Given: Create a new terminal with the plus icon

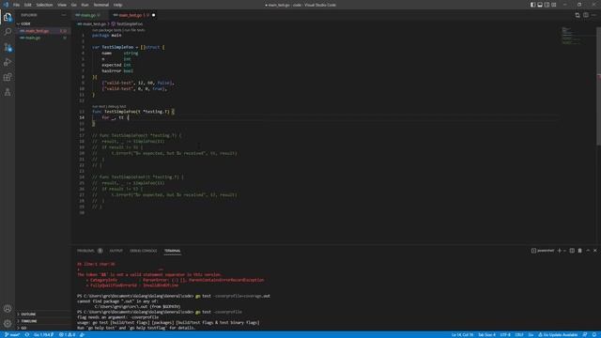Looking at the screenshot, I should [x=560, y=251].
